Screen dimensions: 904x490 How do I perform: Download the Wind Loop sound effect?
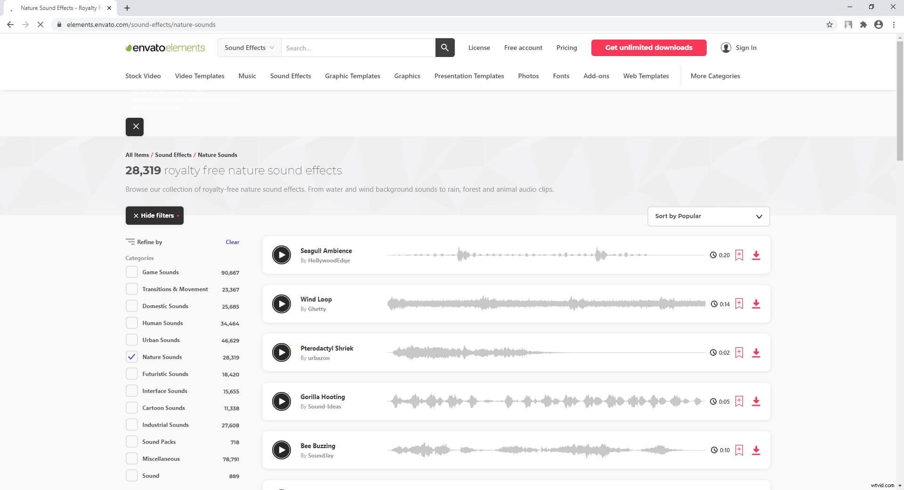pyautogui.click(x=756, y=304)
